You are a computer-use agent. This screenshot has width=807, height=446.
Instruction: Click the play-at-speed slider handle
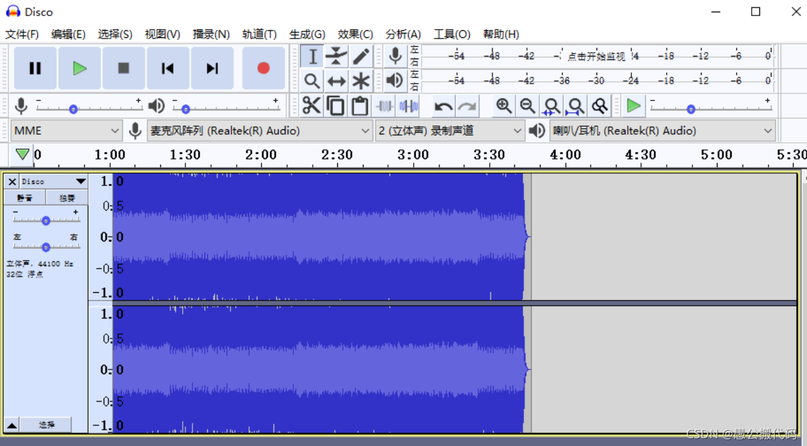tap(691, 109)
